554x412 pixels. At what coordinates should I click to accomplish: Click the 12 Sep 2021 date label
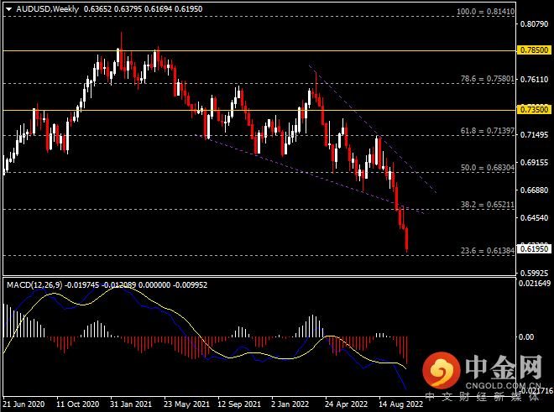pos(239,404)
